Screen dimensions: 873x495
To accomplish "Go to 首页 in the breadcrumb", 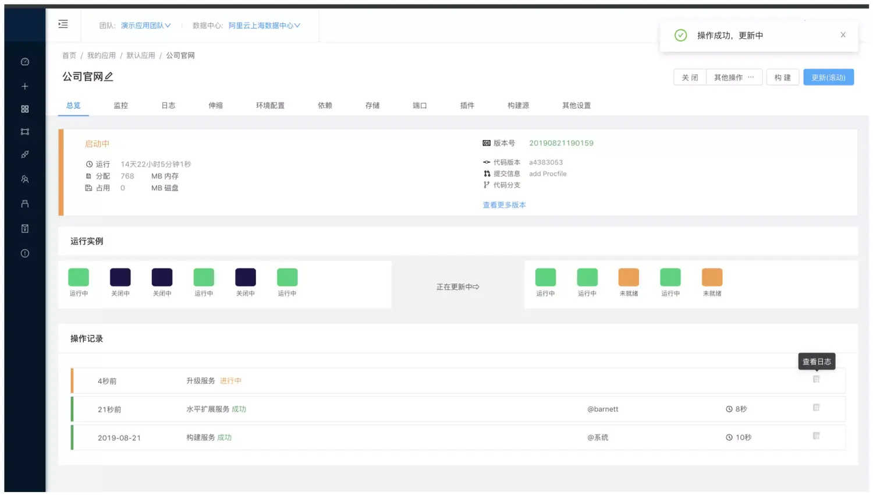I will [x=69, y=55].
